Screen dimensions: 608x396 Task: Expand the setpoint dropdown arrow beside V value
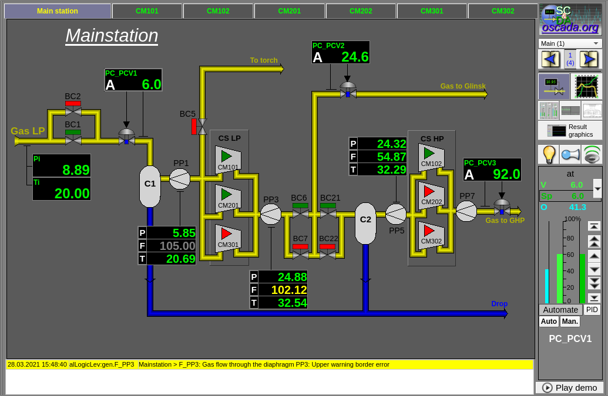point(597,189)
